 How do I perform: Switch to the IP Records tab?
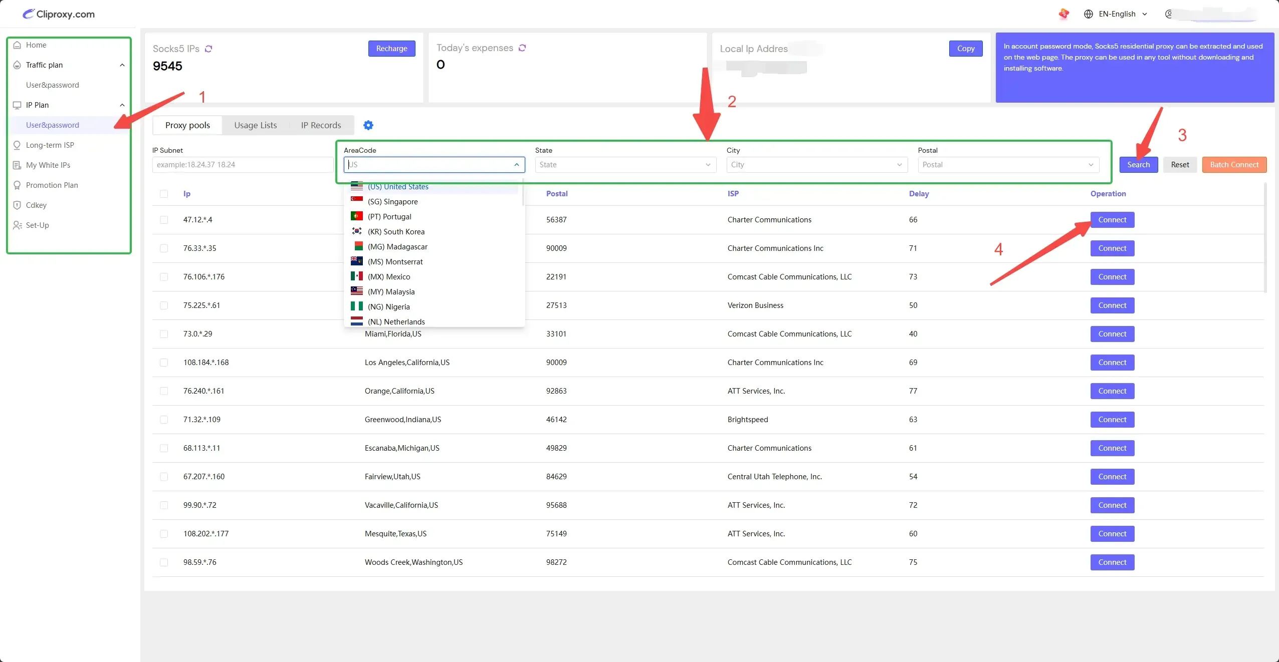click(x=321, y=125)
